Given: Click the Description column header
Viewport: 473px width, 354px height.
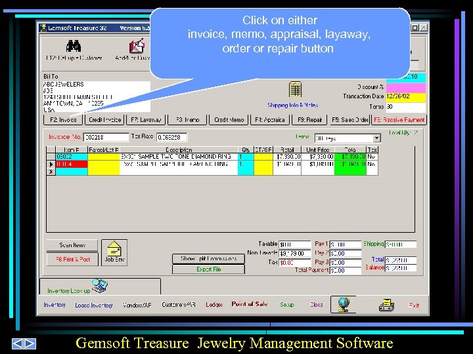Looking at the screenshot, I should pos(179,149).
